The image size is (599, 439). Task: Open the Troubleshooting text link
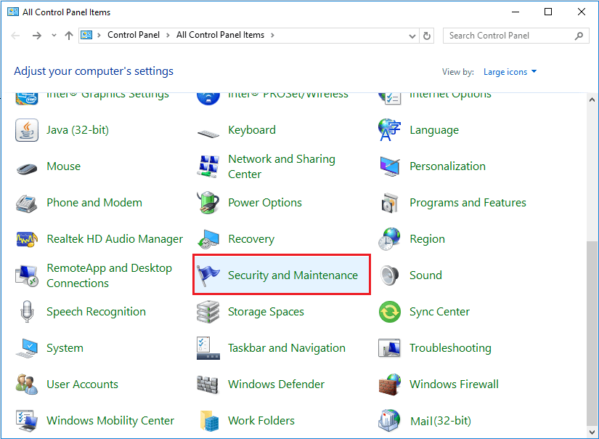coord(450,348)
